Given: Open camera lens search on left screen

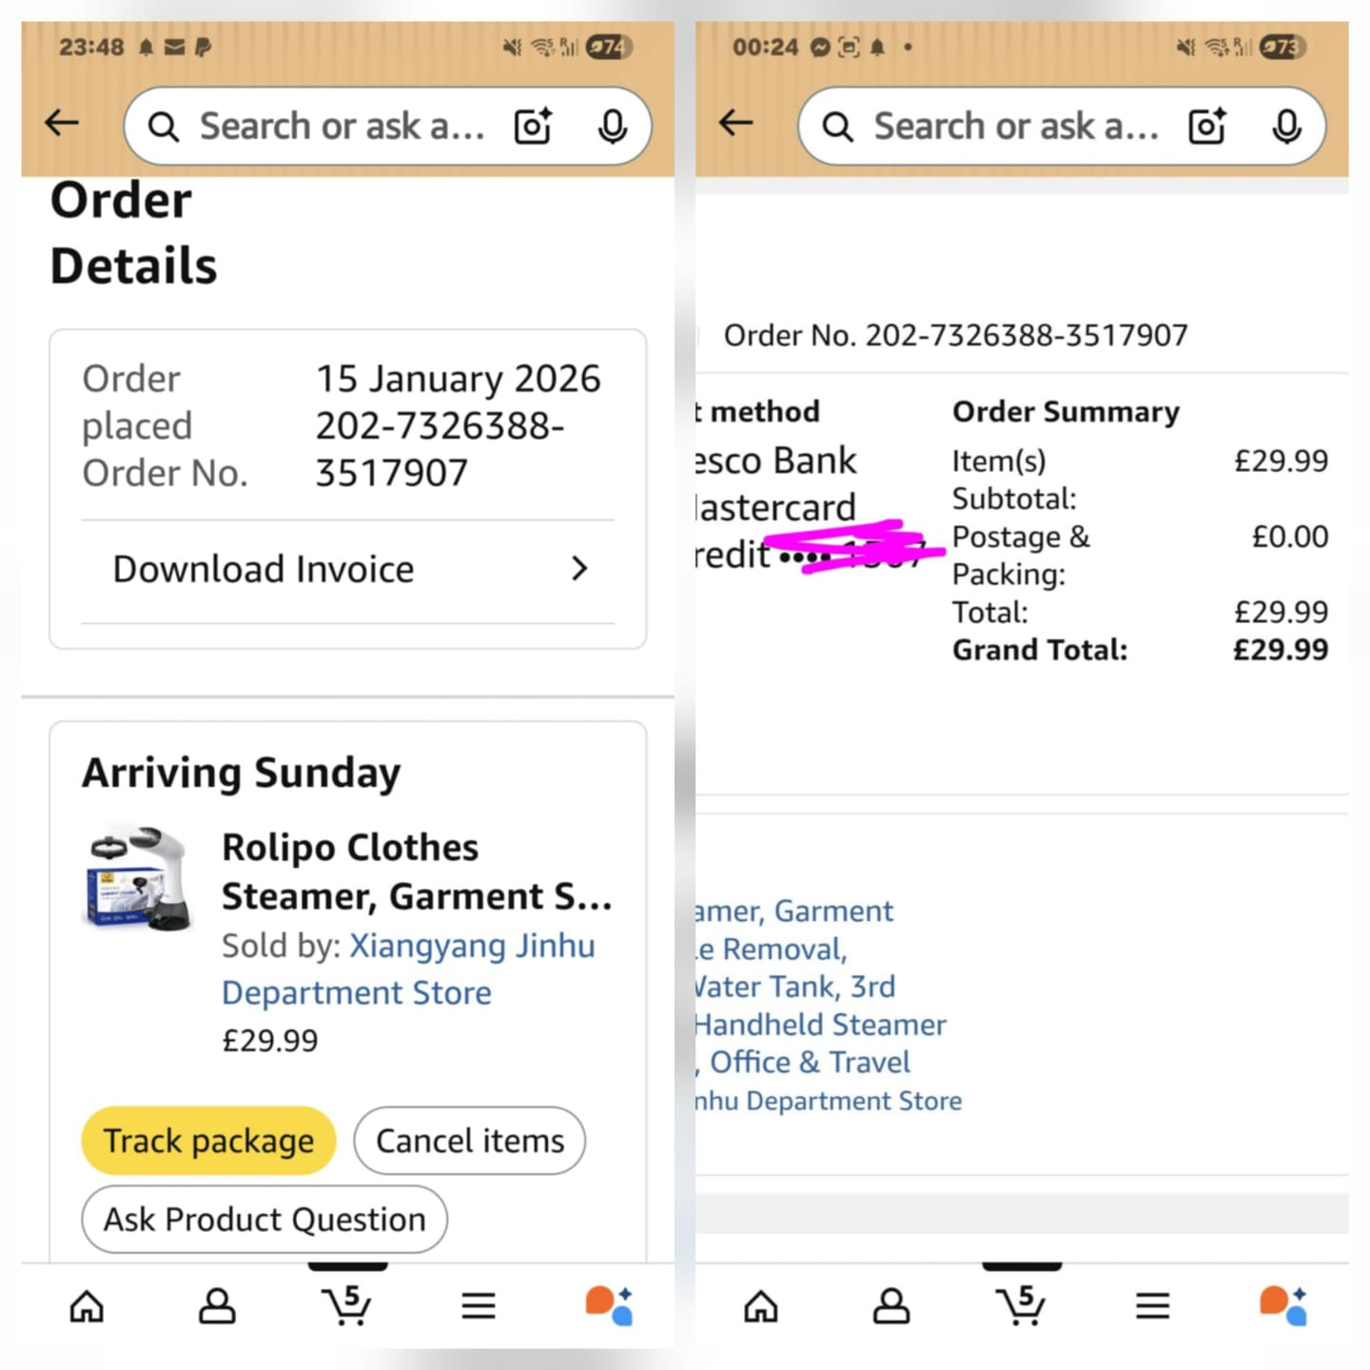Looking at the screenshot, I should point(533,126).
